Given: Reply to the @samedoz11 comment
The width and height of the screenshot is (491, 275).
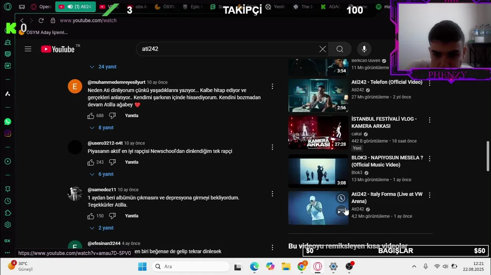Looking at the screenshot, I should [x=132, y=216].
